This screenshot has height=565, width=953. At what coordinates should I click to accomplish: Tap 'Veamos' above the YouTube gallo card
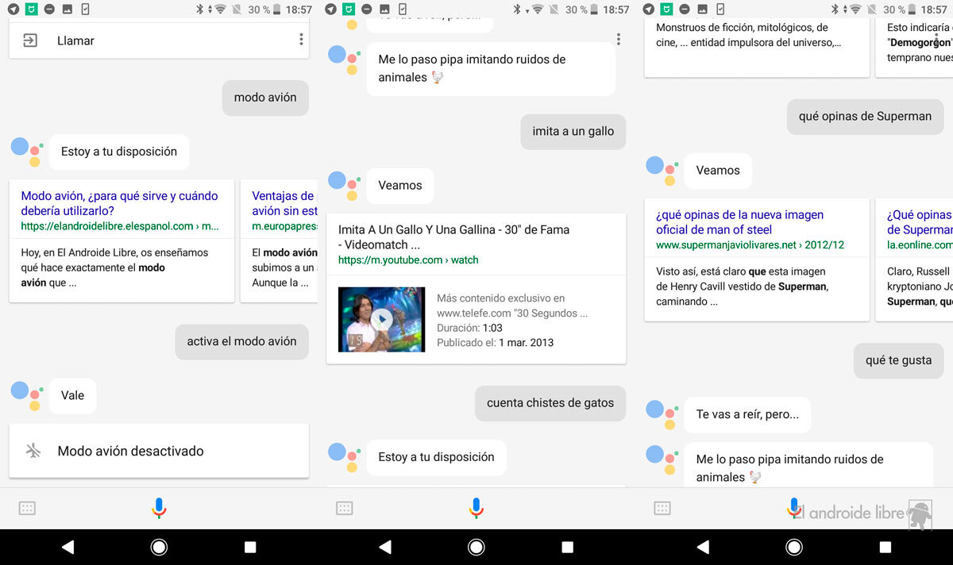click(x=400, y=185)
